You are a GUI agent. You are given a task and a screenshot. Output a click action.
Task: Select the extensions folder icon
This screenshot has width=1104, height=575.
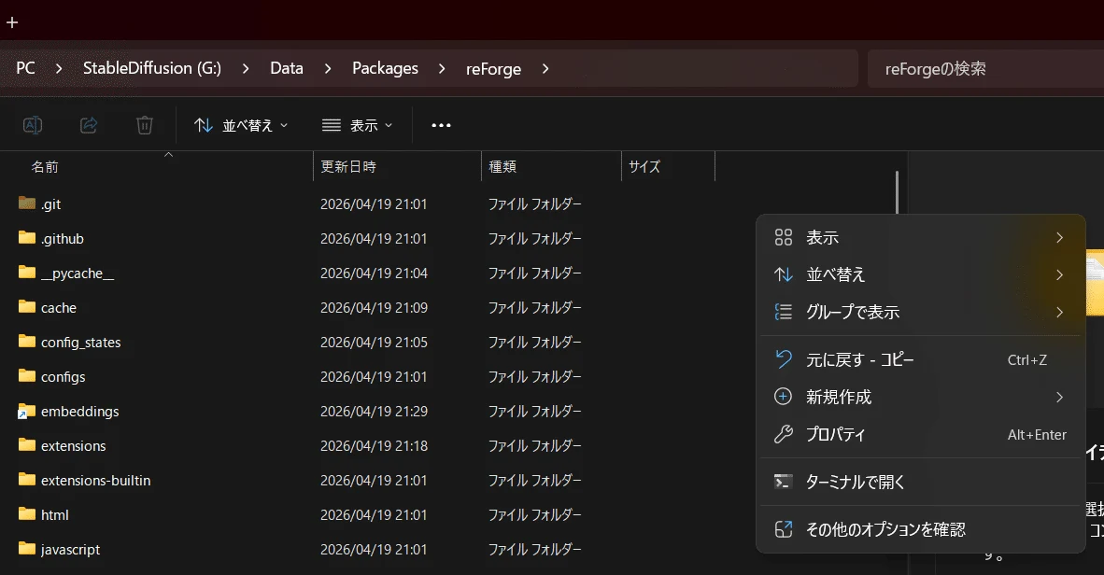click(x=27, y=445)
